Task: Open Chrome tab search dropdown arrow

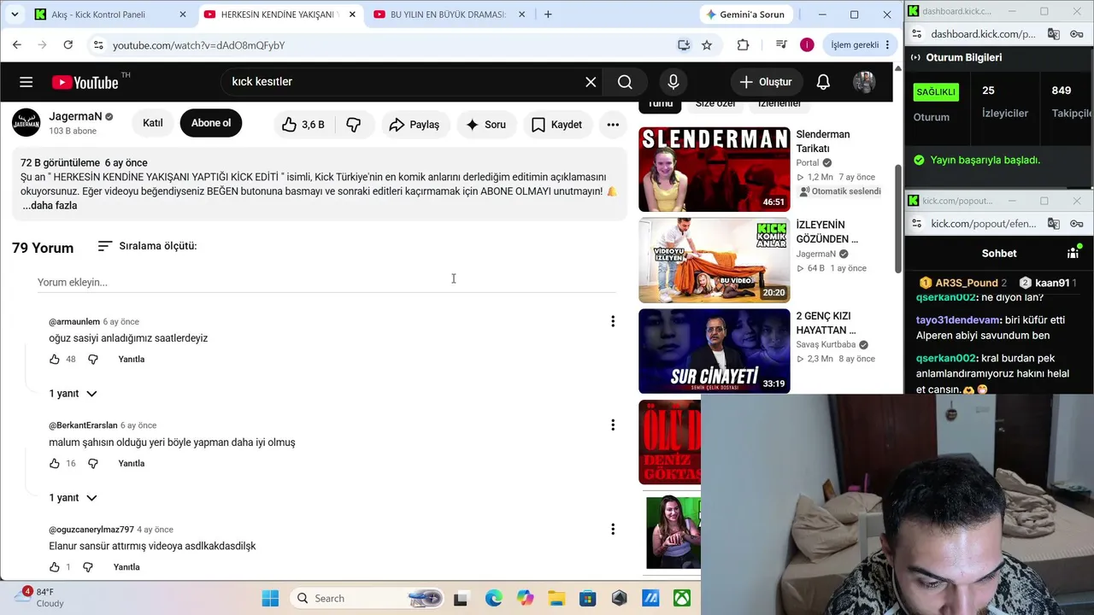Action: (15, 15)
